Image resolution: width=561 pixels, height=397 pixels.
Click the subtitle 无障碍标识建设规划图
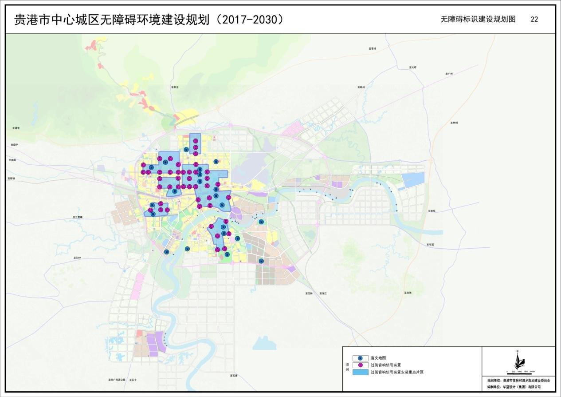[478, 20]
